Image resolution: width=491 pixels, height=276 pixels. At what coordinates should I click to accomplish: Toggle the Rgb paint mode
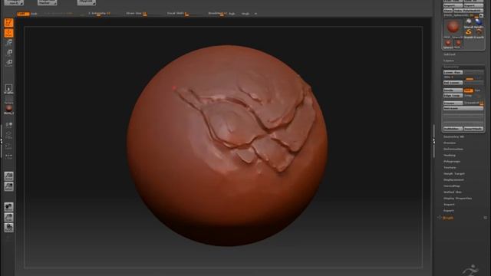(x=232, y=14)
